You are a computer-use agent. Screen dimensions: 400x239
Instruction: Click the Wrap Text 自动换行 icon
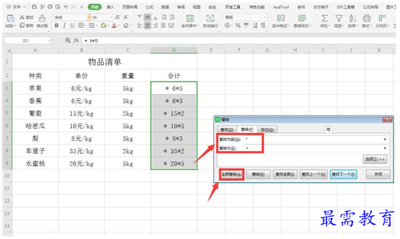pos(210,18)
